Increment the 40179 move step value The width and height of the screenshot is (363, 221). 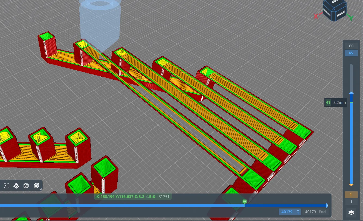298,210
